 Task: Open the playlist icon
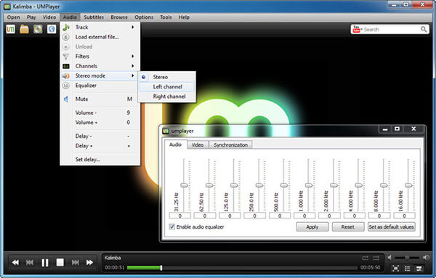(408, 269)
